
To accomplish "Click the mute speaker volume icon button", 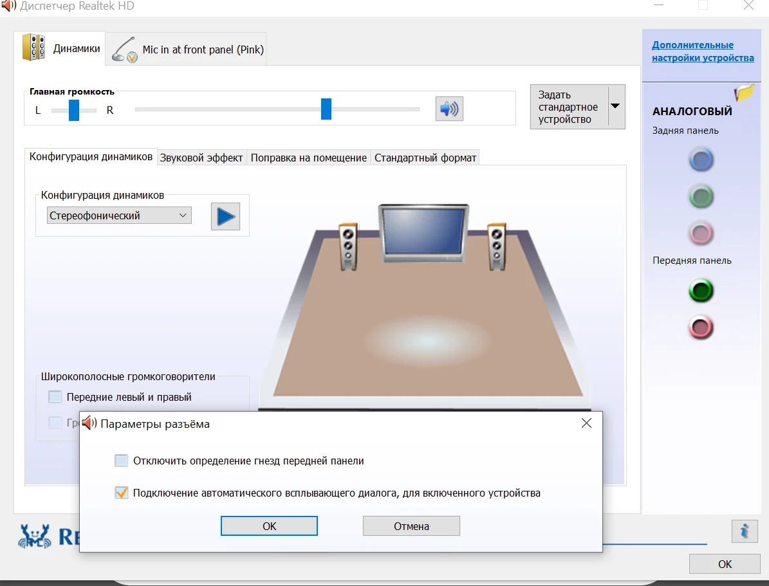I will tap(449, 109).
